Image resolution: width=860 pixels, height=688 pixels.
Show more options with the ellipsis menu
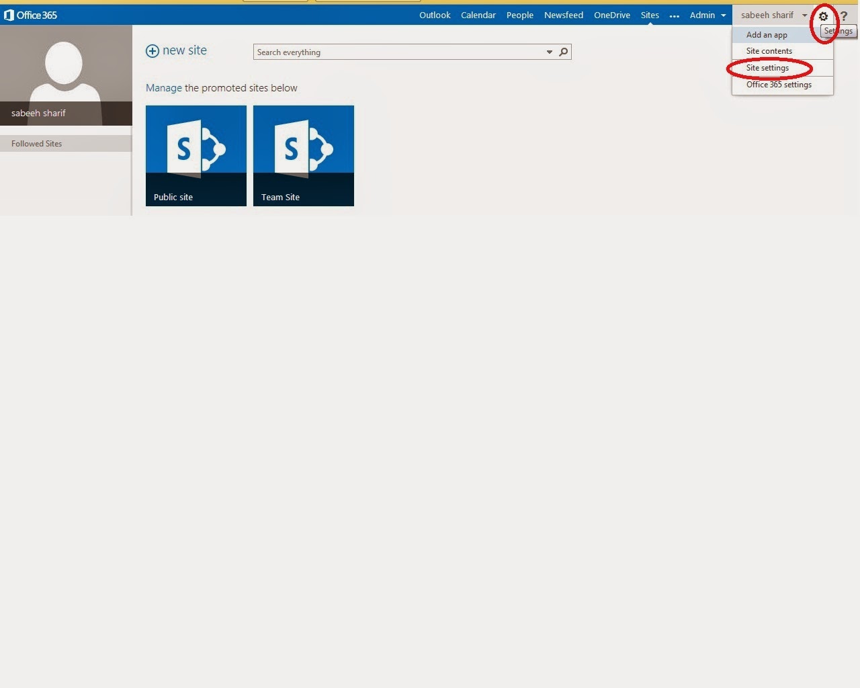pos(674,15)
